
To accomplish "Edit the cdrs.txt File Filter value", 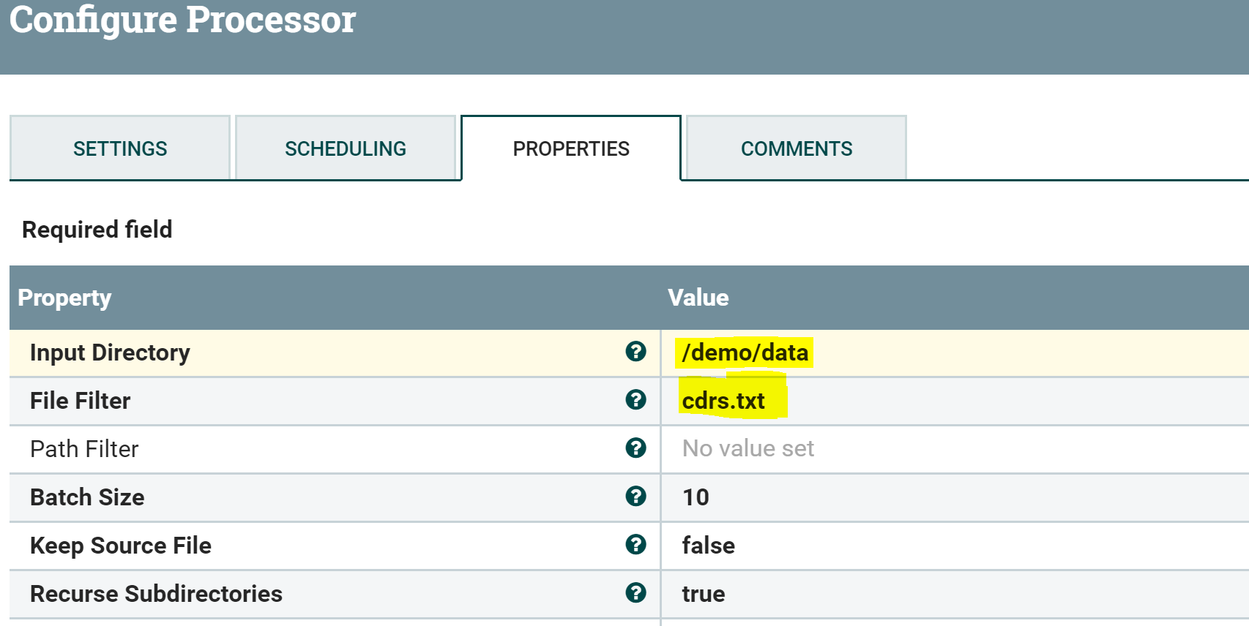I will [723, 401].
